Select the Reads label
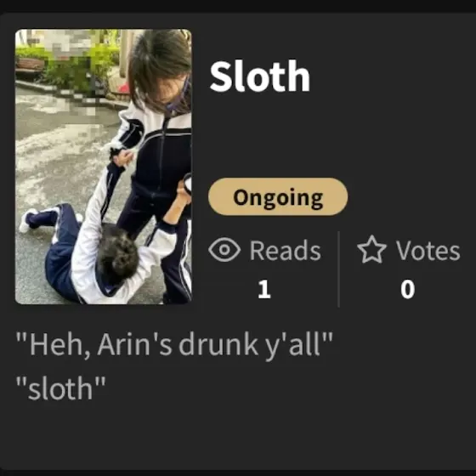Image resolution: width=476 pixels, height=476 pixels. coord(285,251)
